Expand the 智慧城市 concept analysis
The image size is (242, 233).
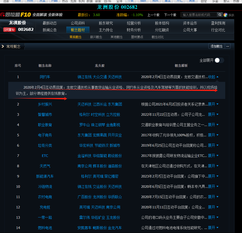pyautogui.click(x=213, y=114)
